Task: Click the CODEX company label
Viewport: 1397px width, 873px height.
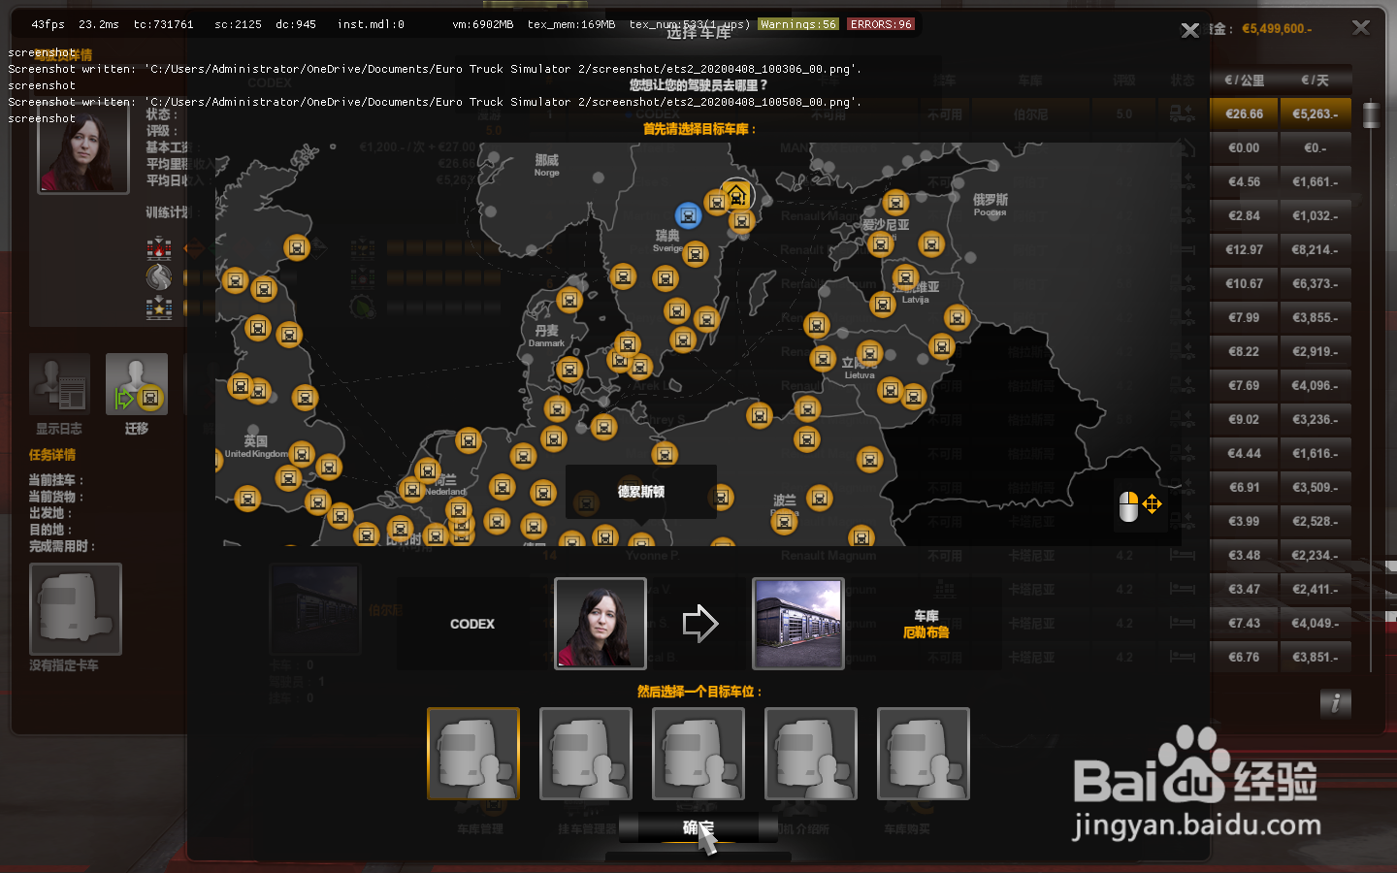Action: tap(472, 624)
